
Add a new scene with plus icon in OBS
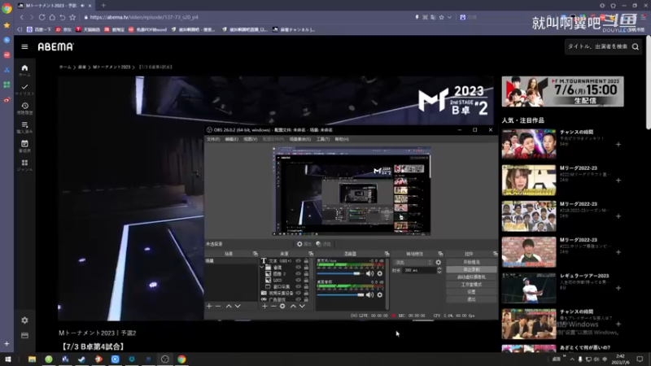coord(209,307)
